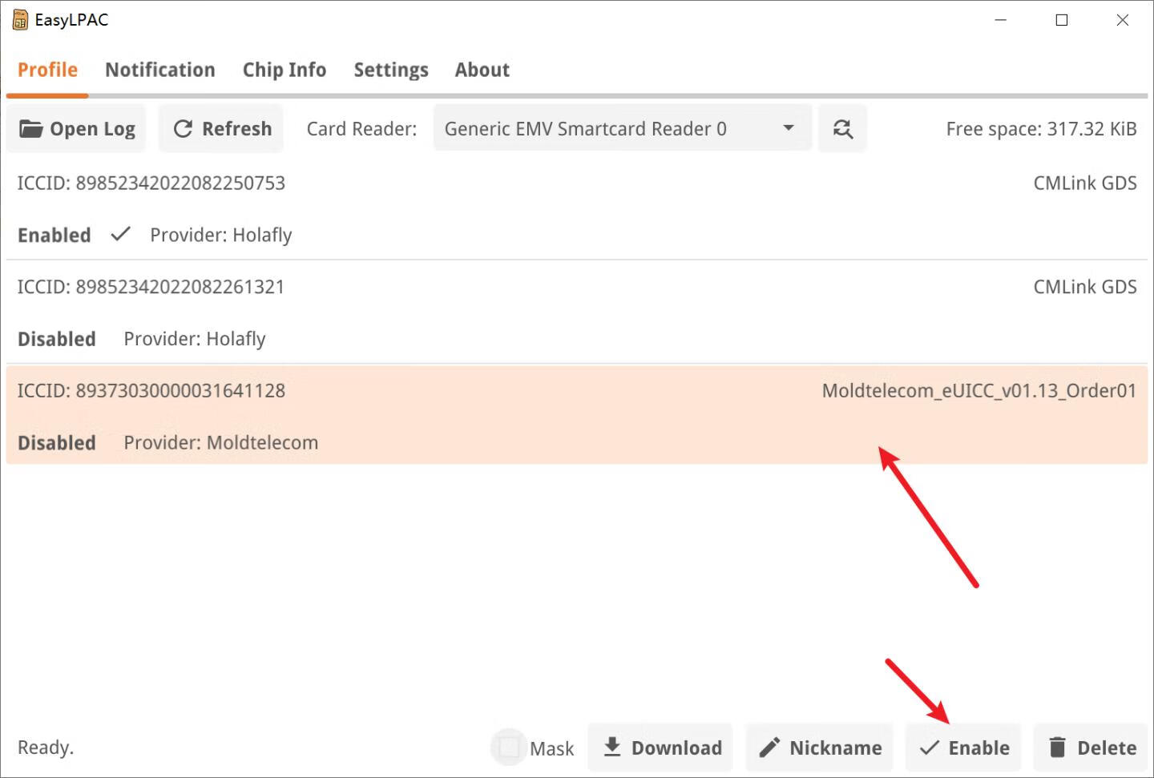Select the disabled Holafly profile ending 261321
This screenshot has height=778, width=1154.
(561, 312)
